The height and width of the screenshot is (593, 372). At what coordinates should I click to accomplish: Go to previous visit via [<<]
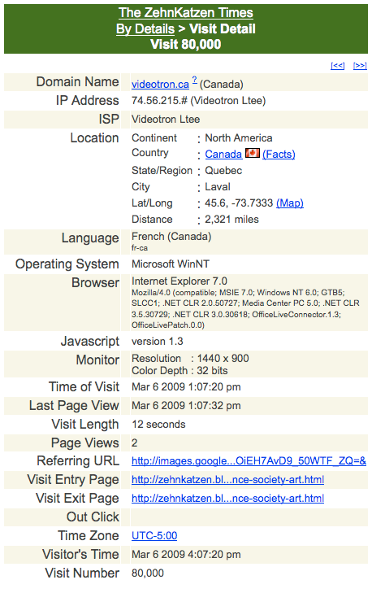point(338,66)
